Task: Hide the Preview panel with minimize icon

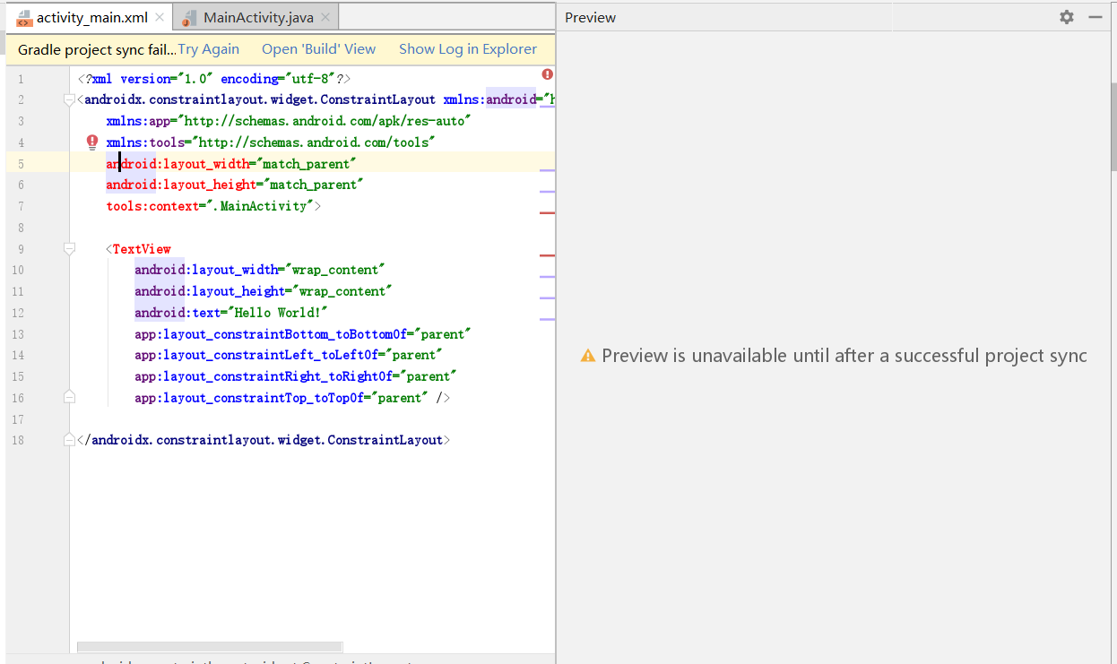Action: [1095, 17]
